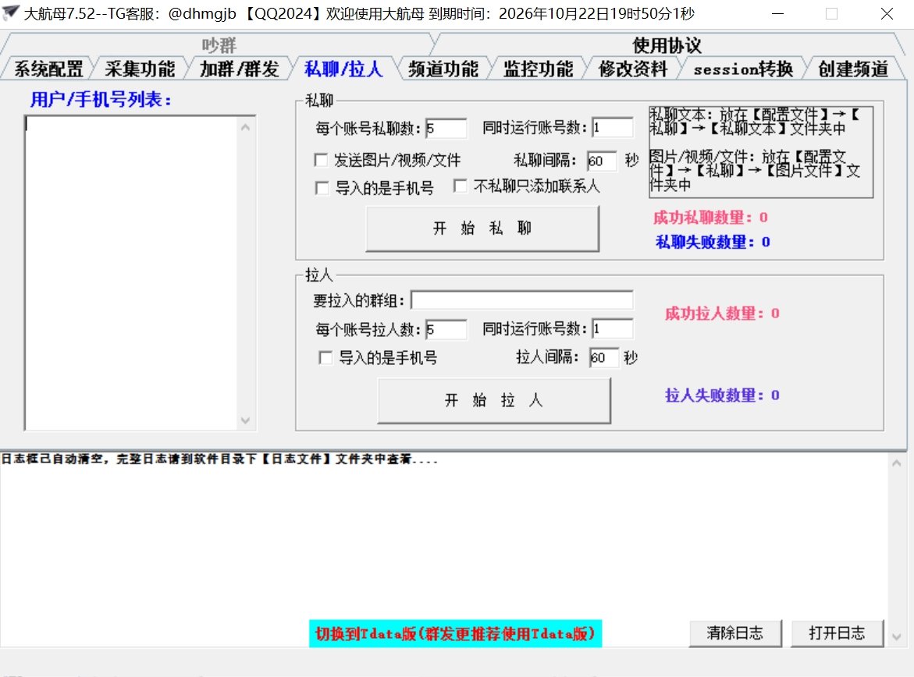Click 清除日志 to clear the log

734,633
